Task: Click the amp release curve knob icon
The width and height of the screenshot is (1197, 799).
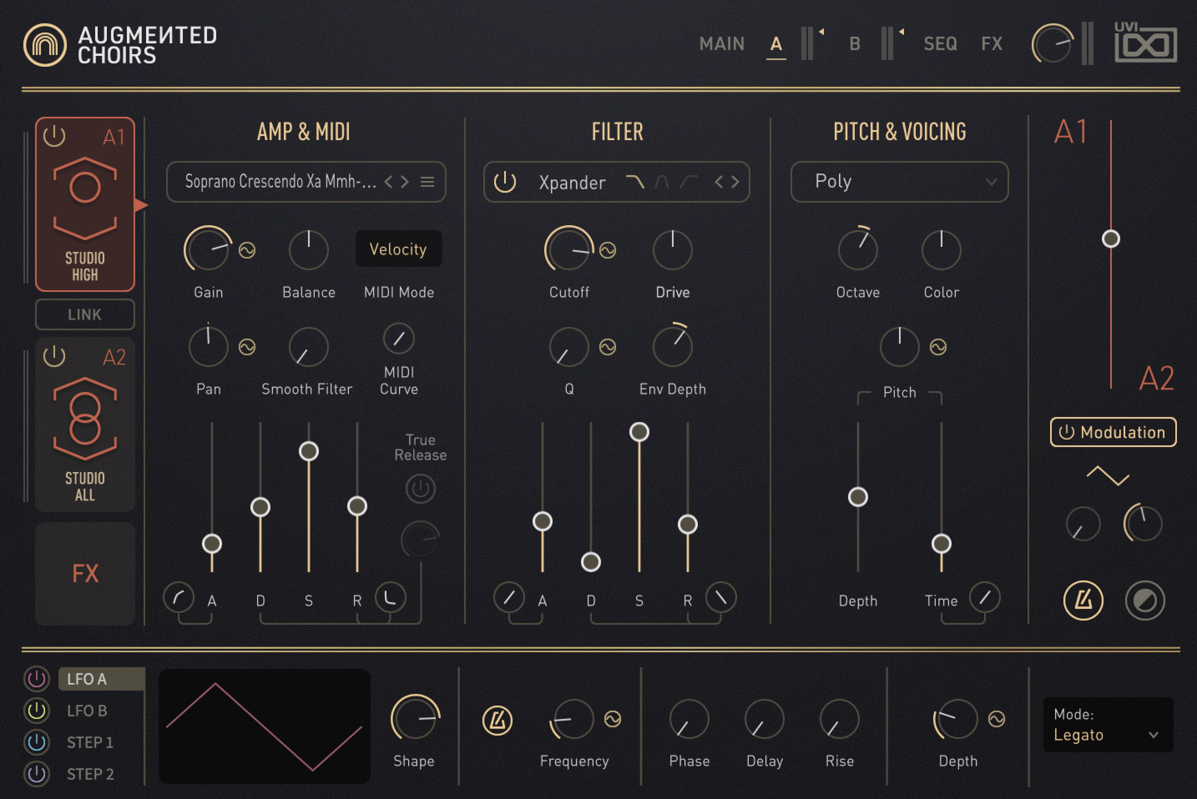Action: (390, 597)
